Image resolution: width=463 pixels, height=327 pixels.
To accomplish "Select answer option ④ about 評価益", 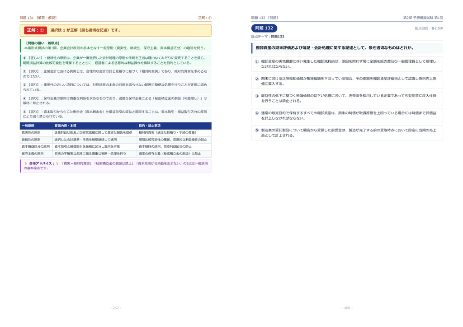I will pyautogui.click(x=347, y=116).
